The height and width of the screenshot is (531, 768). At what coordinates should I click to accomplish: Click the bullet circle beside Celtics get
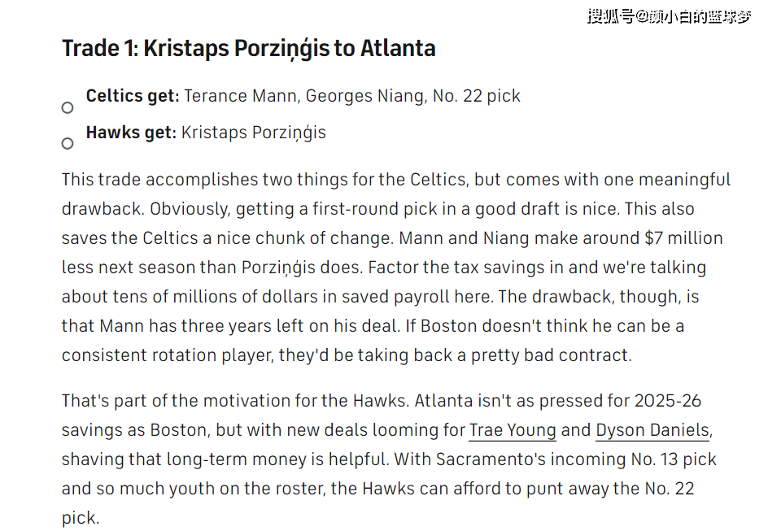(x=68, y=107)
